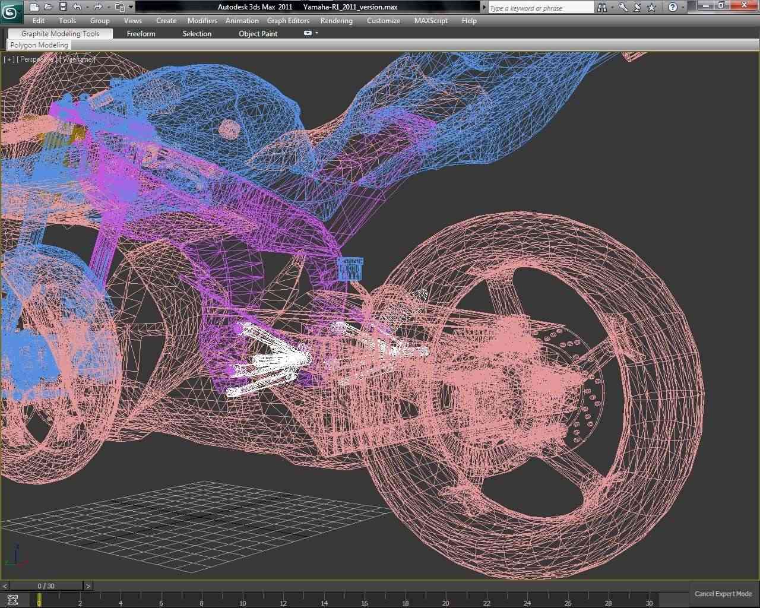Open the Create menu
This screenshot has width=760, height=608.
[x=166, y=20]
